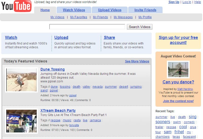The height and width of the screenshot is (139, 203).
Task: Select the facepaint recent tag
Action: [189, 137]
